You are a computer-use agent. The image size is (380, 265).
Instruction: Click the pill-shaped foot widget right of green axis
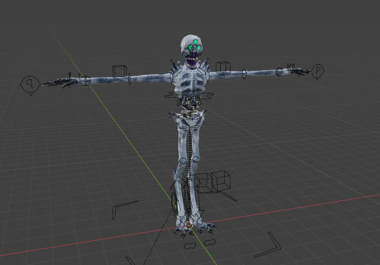coord(209,242)
